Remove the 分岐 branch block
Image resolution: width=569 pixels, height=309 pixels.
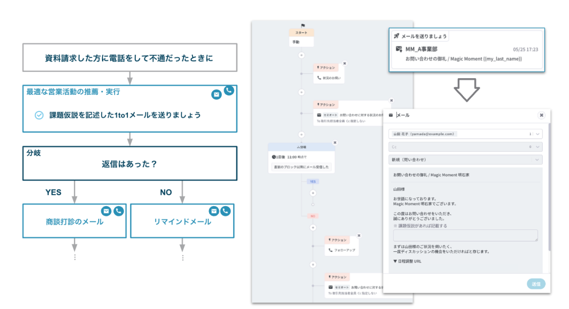[x=335, y=142]
